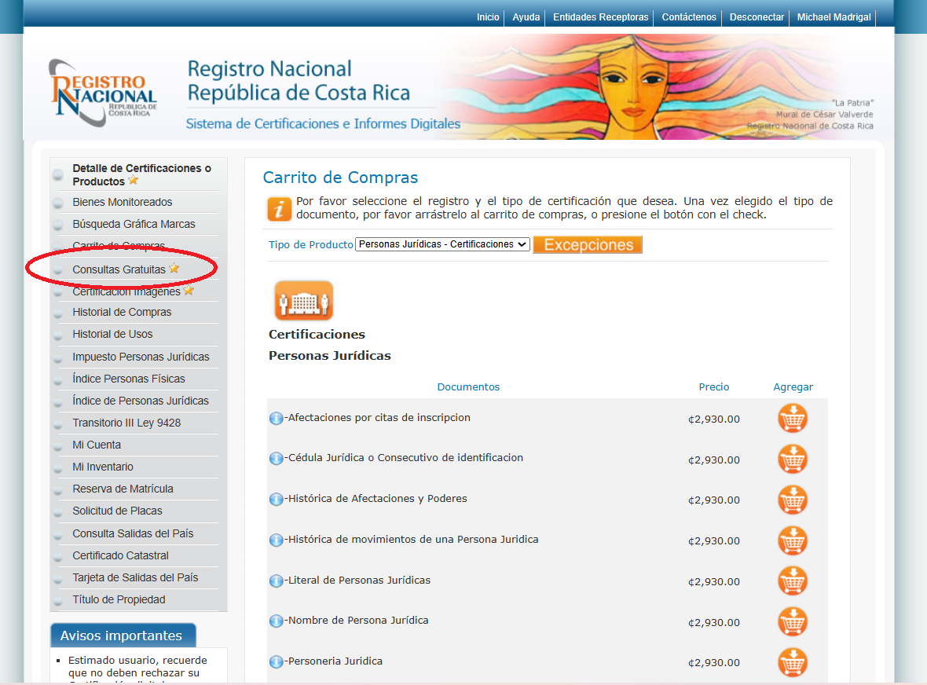Screen dimensions: 927x685
Task: Open Certificación Imágenes in sidebar
Action: 126,291
